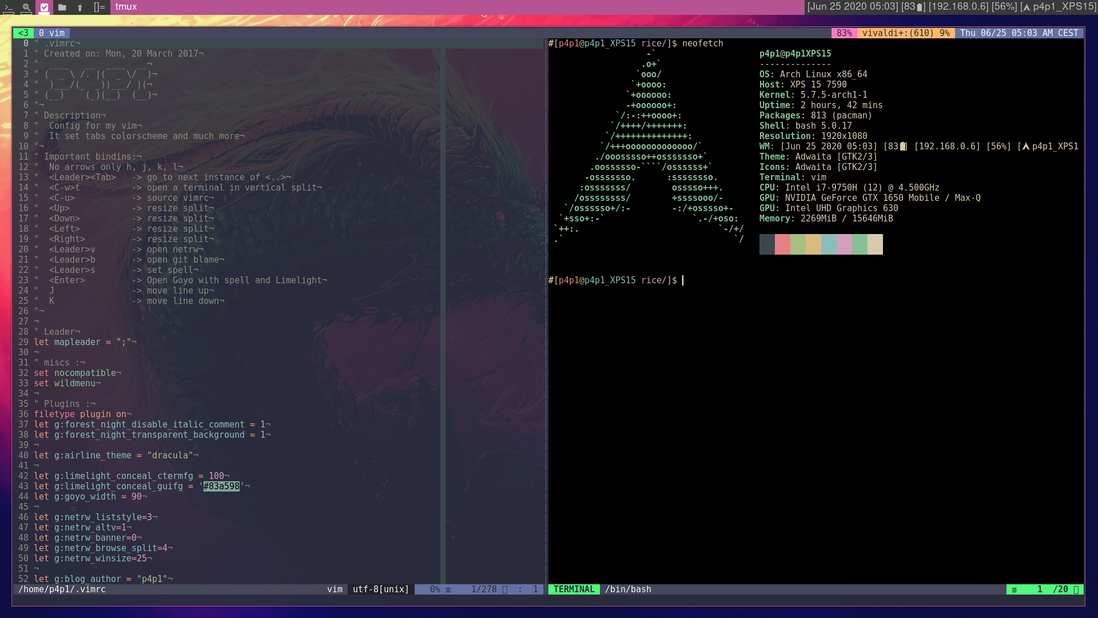Image resolution: width=1098 pixels, height=618 pixels.
Task: Click the []= tiling layout symbol
Action: [x=100, y=7]
